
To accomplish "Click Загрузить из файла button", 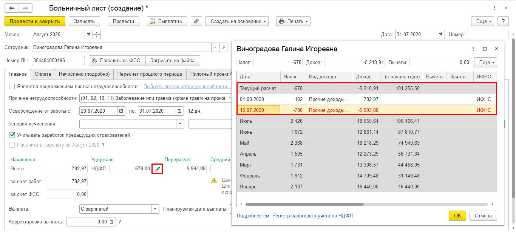I will (173, 60).
